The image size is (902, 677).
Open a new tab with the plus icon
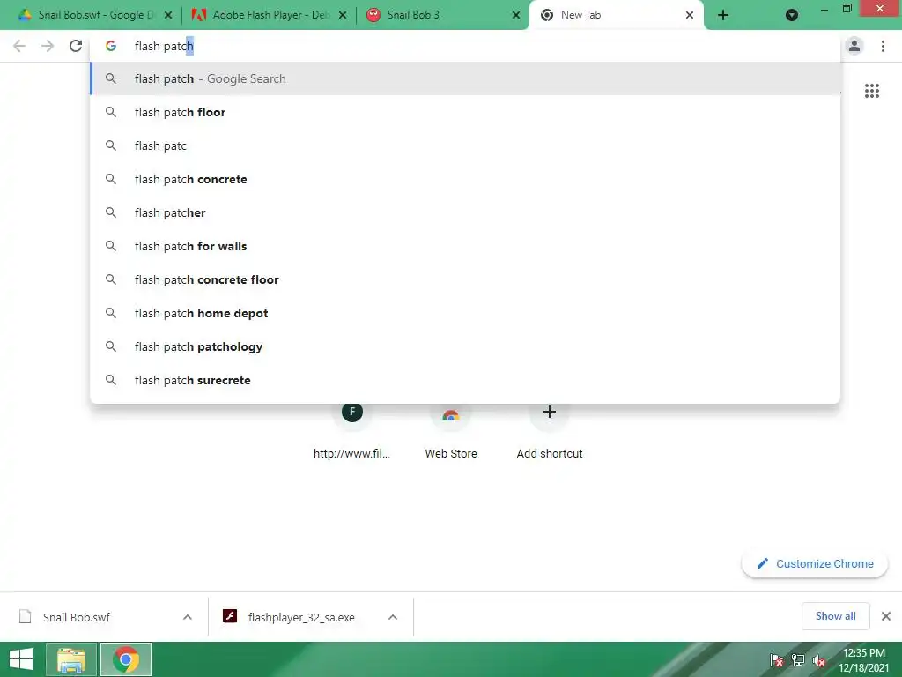[723, 15]
